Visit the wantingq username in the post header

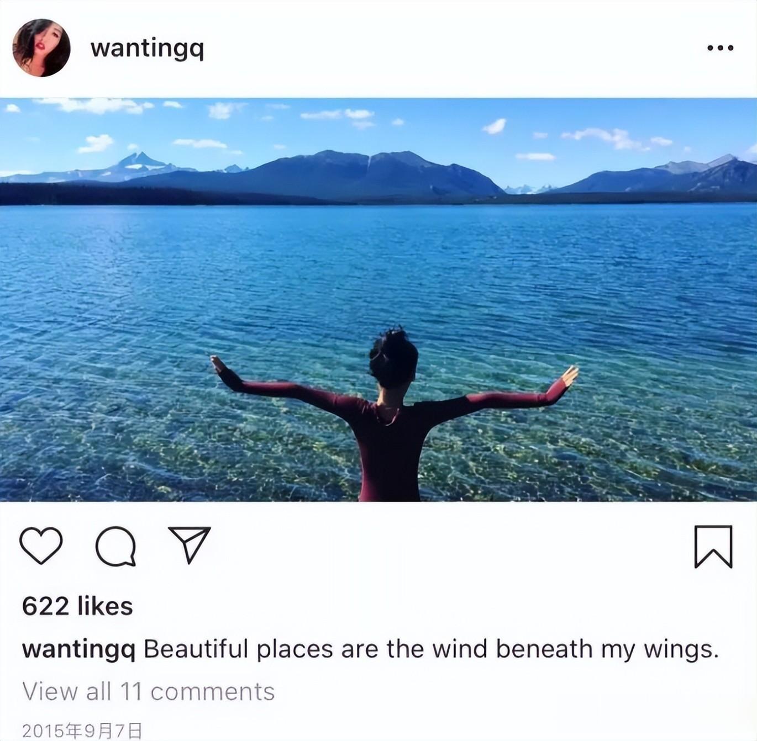coord(148,49)
